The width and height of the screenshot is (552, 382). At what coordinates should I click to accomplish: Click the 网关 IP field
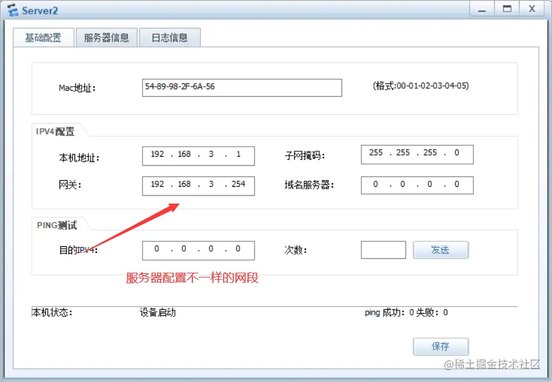pos(198,186)
